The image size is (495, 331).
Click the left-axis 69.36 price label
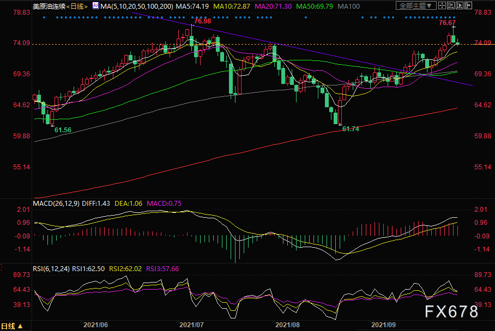click(22, 74)
